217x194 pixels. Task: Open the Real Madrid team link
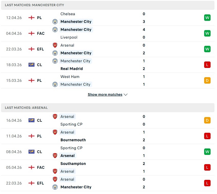coord(72,69)
